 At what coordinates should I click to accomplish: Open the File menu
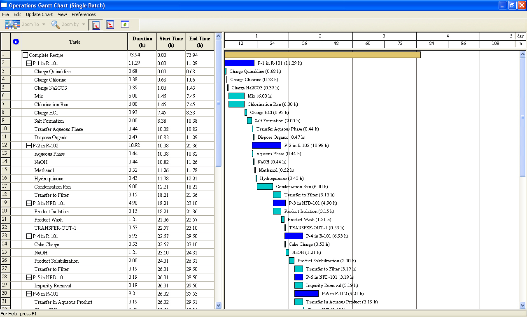[x=5, y=14]
